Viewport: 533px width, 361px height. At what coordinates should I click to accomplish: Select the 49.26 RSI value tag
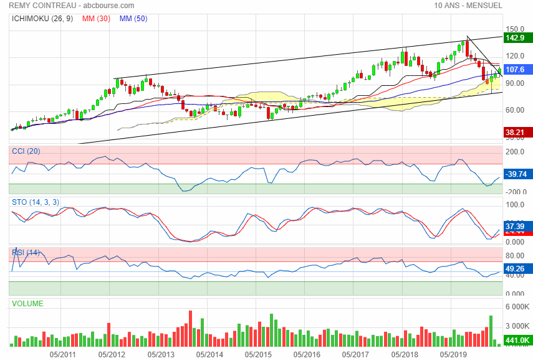517,269
